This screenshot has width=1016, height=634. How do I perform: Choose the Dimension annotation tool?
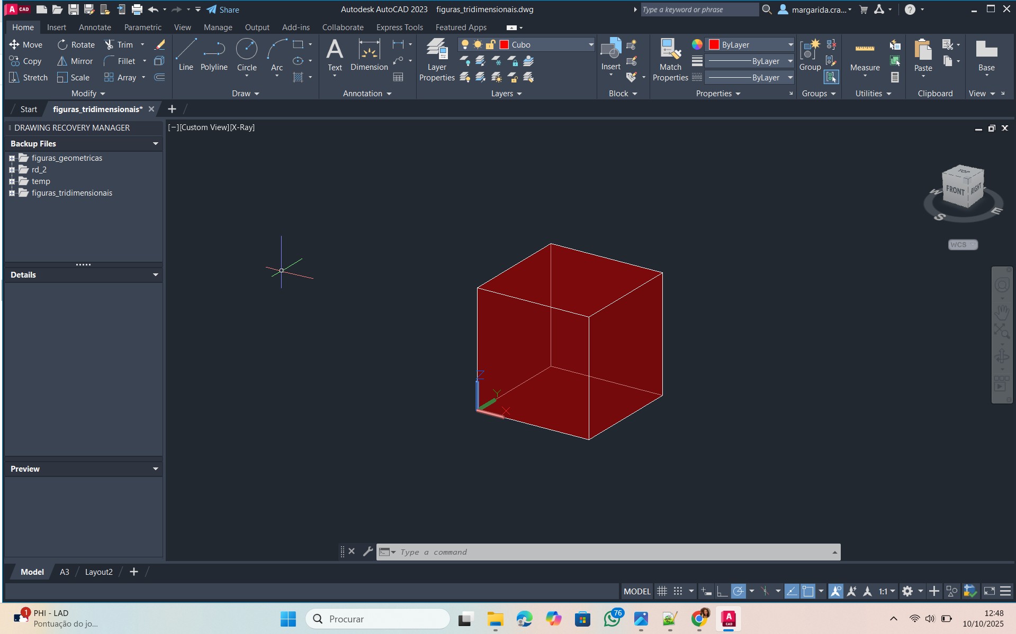(x=369, y=54)
